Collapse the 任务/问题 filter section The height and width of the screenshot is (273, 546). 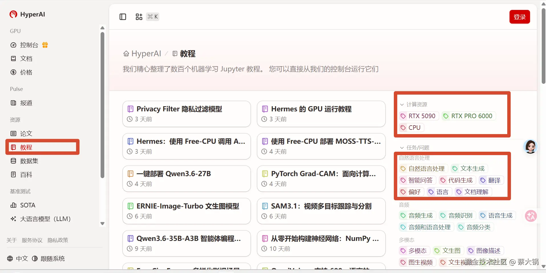click(x=415, y=148)
